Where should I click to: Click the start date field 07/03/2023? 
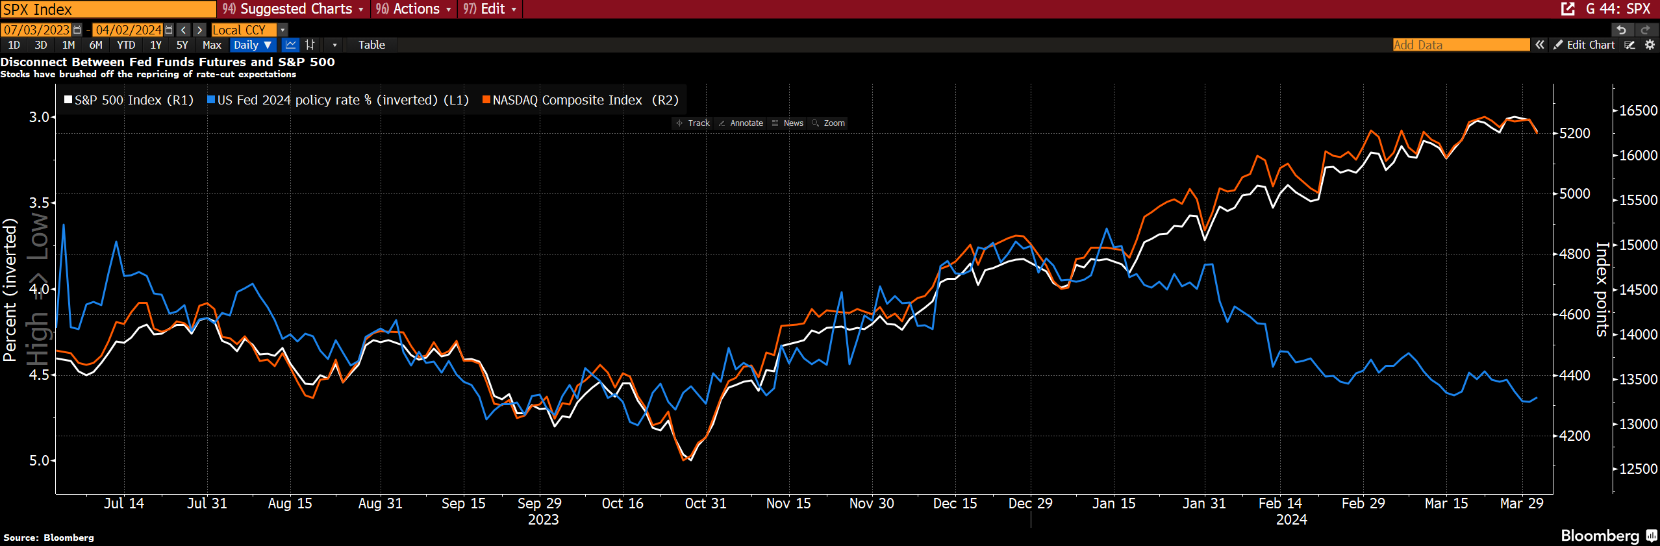point(36,30)
